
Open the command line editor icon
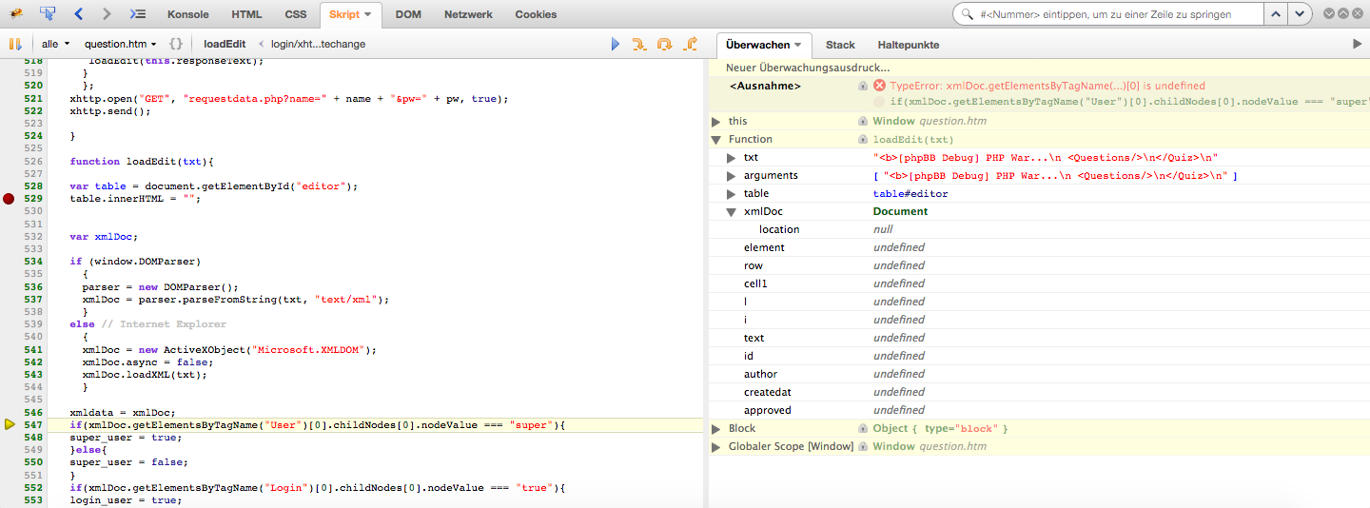click(x=138, y=14)
